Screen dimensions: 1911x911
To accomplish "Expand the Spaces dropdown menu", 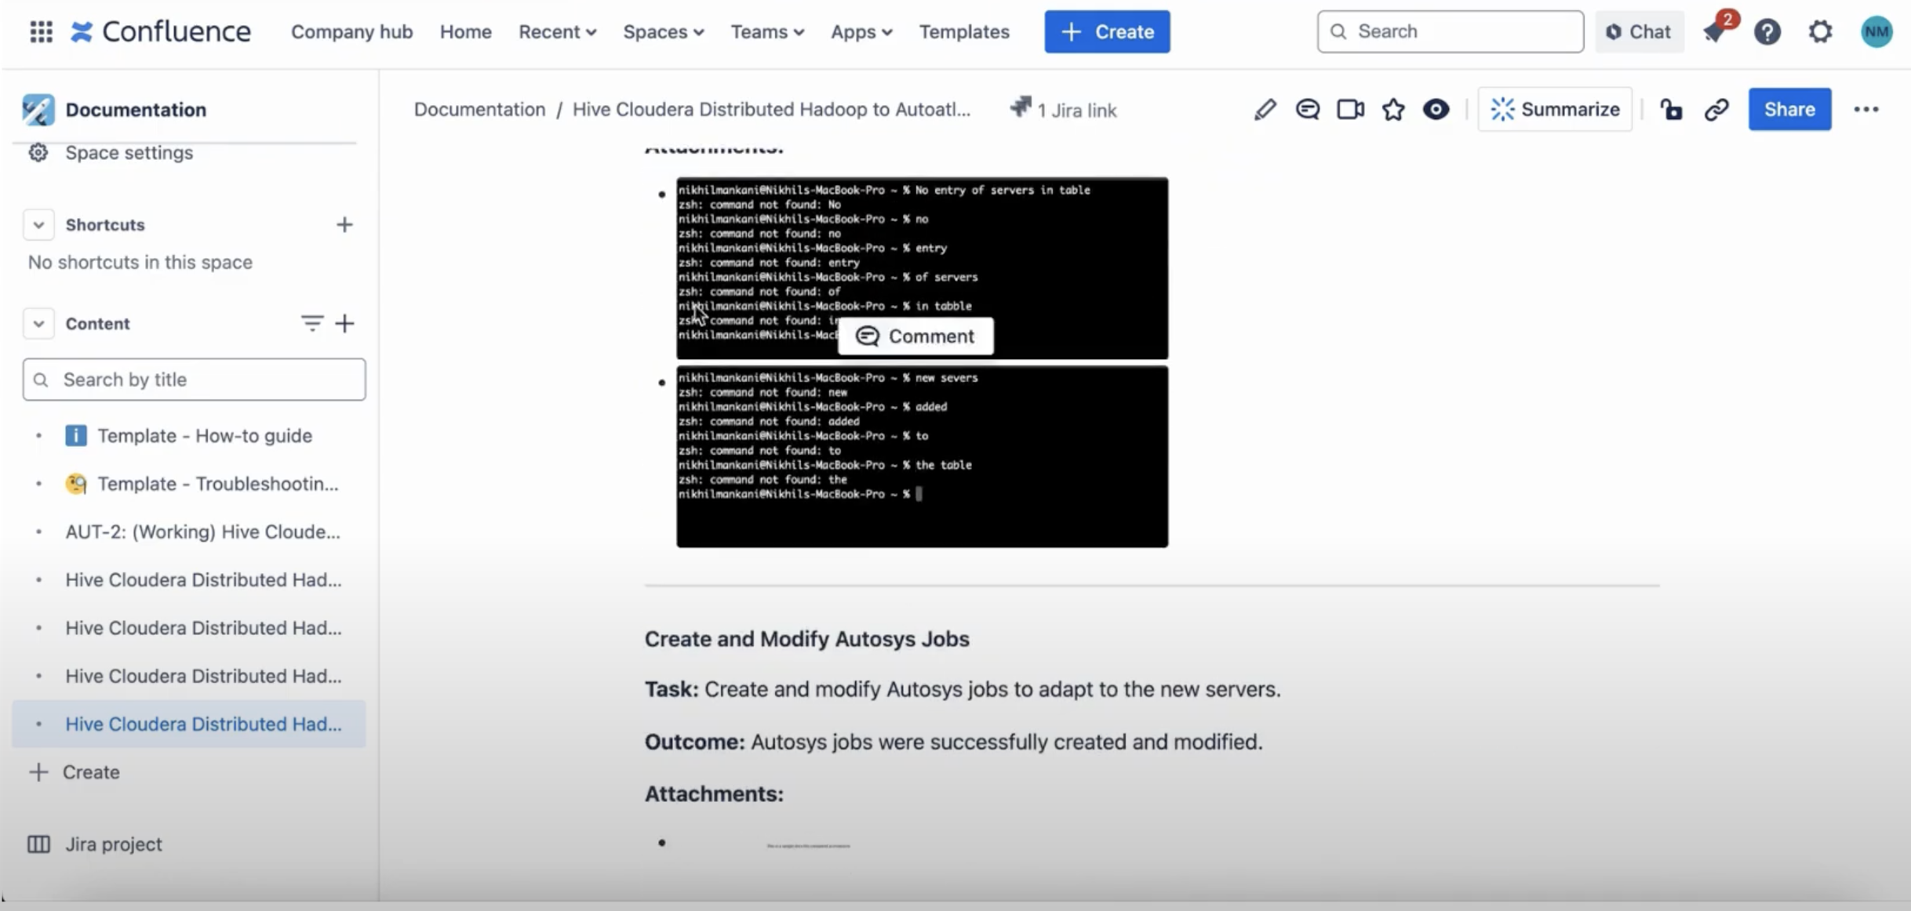I will tap(663, 32).
